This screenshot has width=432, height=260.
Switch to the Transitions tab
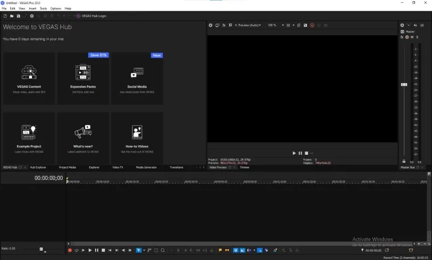point(176,167)
